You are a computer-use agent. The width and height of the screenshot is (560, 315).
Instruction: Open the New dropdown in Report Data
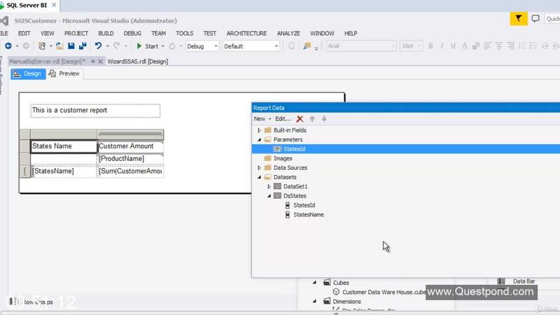pyautogui.click(x=262, y=119)
